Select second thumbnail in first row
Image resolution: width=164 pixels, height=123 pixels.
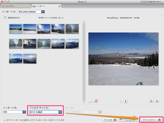click(x=30, y=29)
